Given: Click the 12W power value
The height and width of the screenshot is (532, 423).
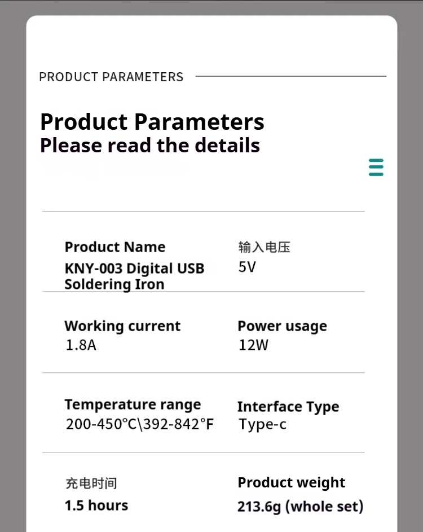Looking at the screenshot, I should (x=253, y=345).
